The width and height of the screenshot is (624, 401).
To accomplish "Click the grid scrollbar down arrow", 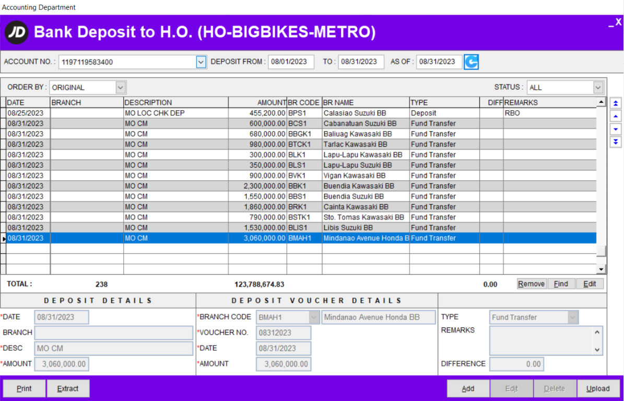I will (602, 269).
